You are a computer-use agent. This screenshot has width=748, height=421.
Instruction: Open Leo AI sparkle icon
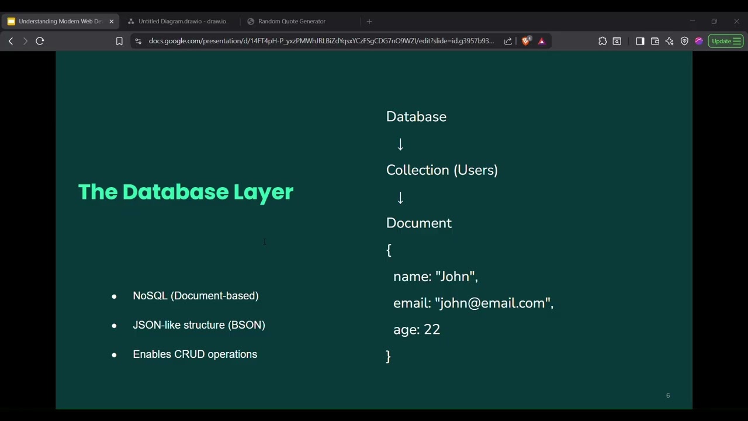670,41
